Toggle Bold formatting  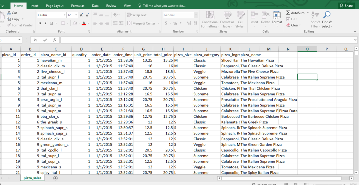pyautogui.click(x=40, y=23)
